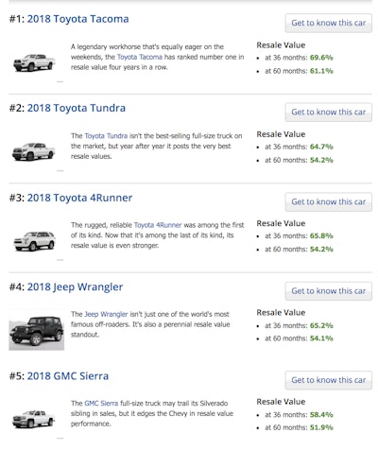378x451 pixels.
Task: Select the white Toyota Tacoma truck thumbnail
Action: pos(34,62)
